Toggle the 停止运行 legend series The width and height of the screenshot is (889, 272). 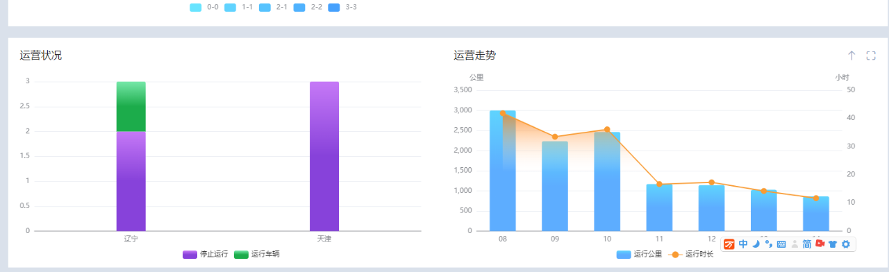point(205,255)
